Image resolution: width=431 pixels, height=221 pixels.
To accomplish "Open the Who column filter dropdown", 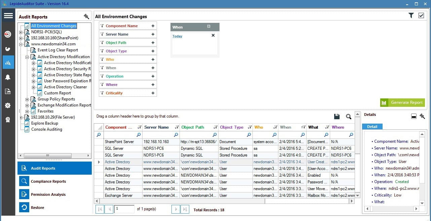I will (x=275, y=127).
